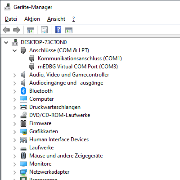Expand the Bluetooth chevron

click(x=15, y=91)
